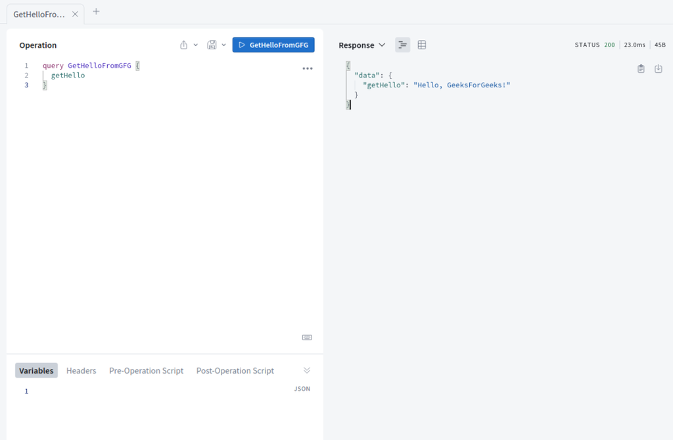Expand the save options dropdown arrow
The height and width of the screenshot is (440, 673).
pos(224,45)
